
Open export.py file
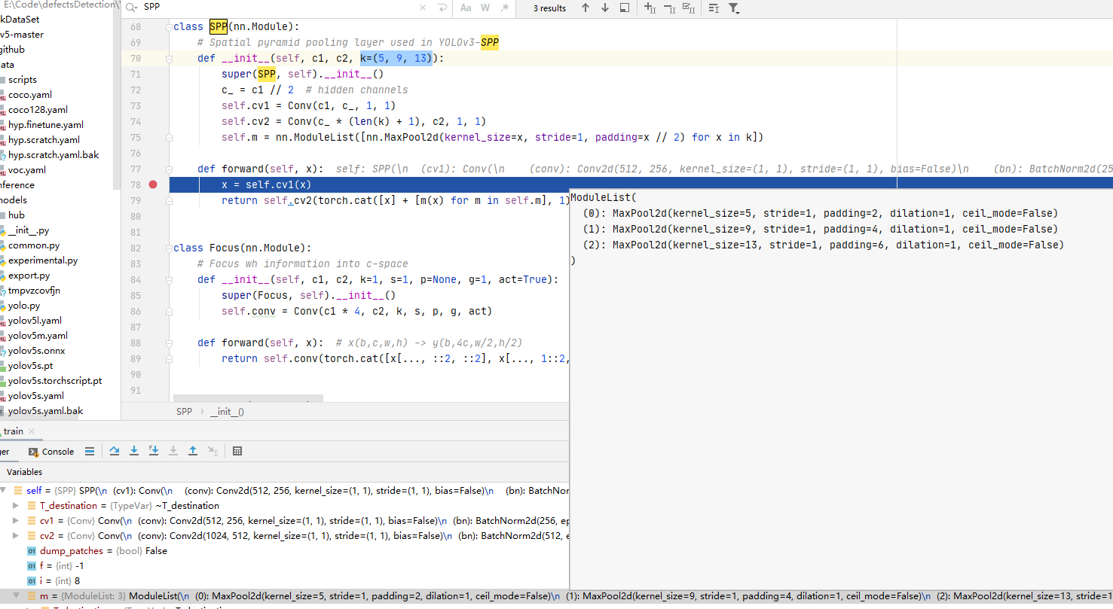[29, 276]
